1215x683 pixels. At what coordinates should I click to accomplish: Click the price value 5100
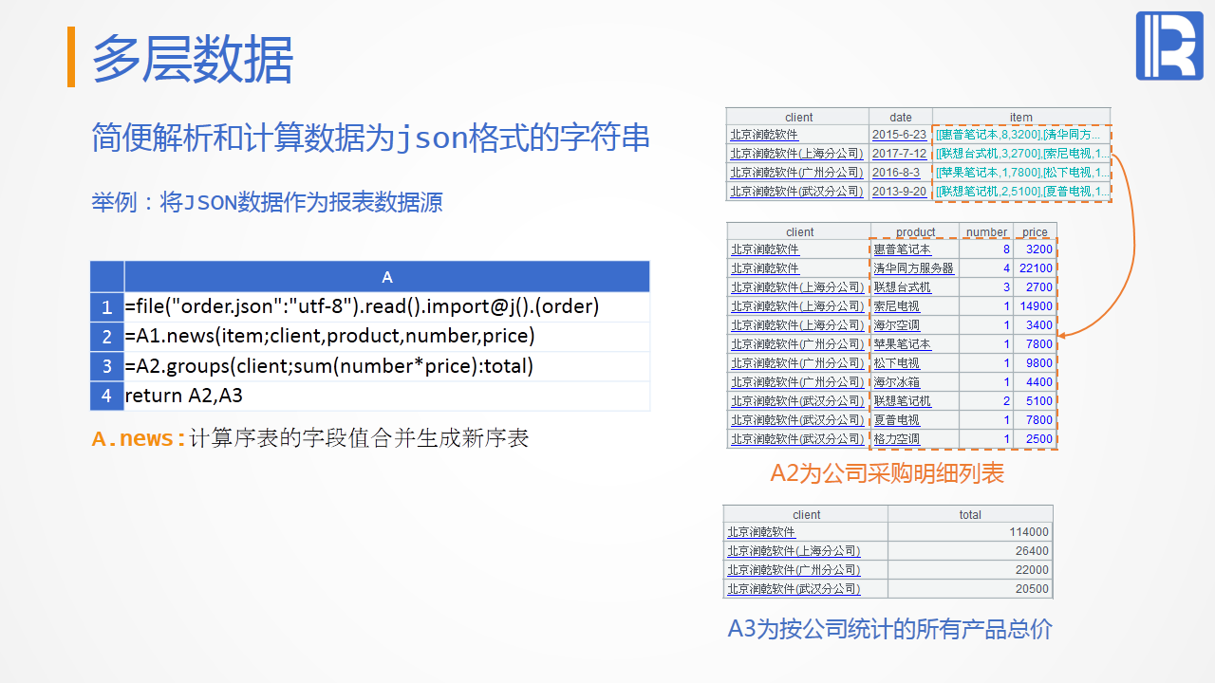pos(1039,401)
